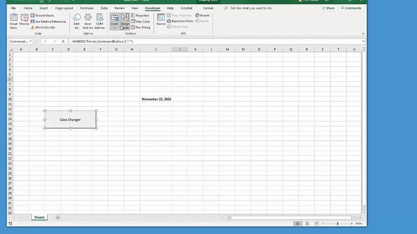Click the formula bar Cancel X icon
The width and height of the screenshot is (417, 234).
(45, 42)
